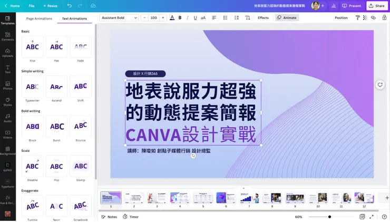Open the Typeform sidebar app
Screen dimensions: 390x222
tap(8, 184)
